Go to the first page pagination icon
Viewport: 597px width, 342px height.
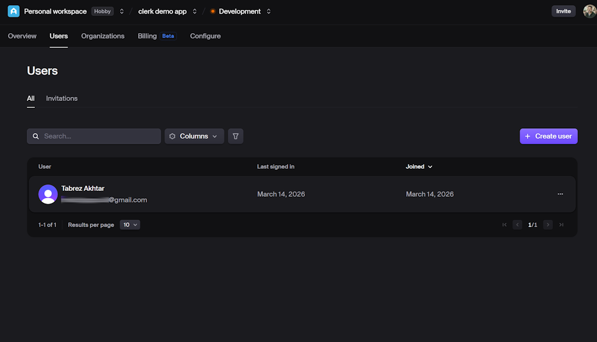coord(504,224)
